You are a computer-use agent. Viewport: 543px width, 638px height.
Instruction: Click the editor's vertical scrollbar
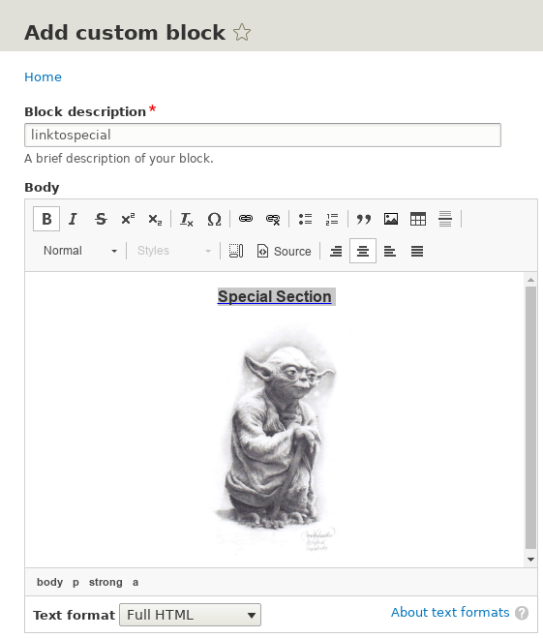(x=530, y=419)
